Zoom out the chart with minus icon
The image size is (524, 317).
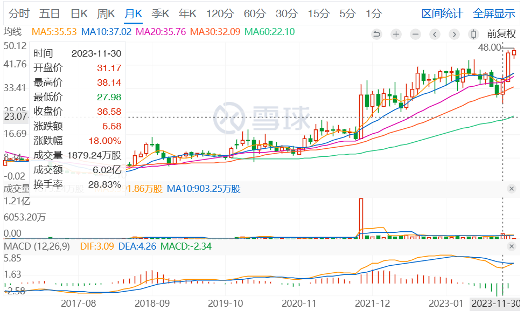tap(415, 34)
